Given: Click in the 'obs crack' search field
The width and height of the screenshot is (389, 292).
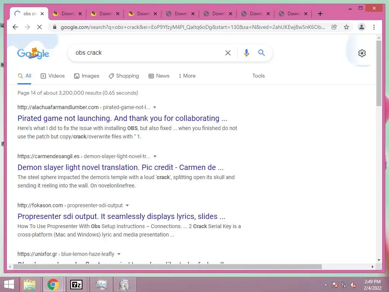Looking at the screenshot, I should click(x=146, y=53).
